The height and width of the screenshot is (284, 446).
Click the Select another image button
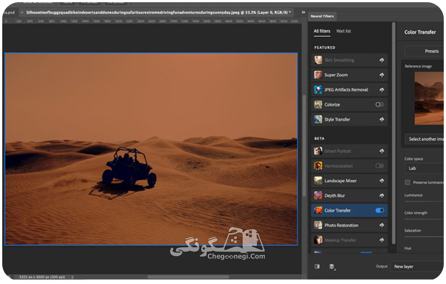pos(424,139)
